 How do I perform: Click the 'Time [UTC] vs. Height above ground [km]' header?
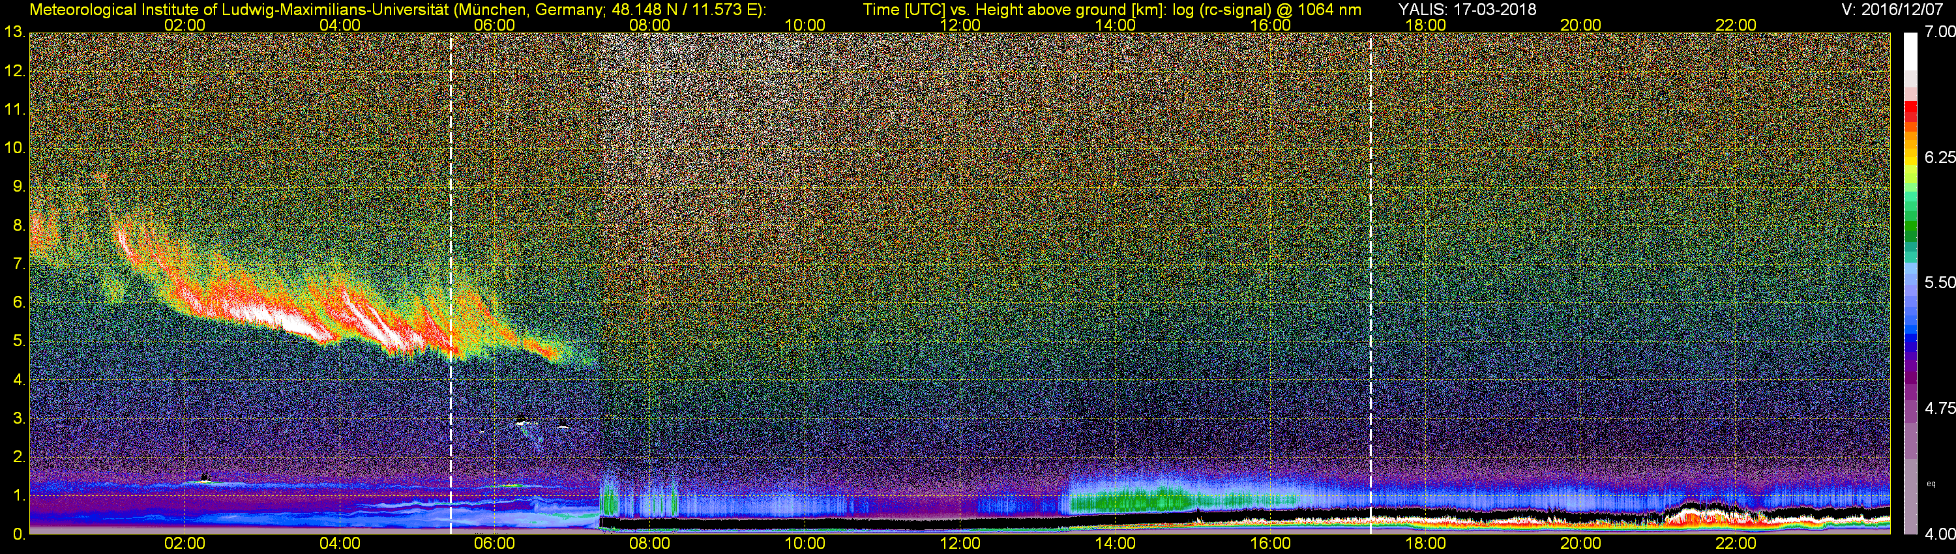pos(1016,9)
